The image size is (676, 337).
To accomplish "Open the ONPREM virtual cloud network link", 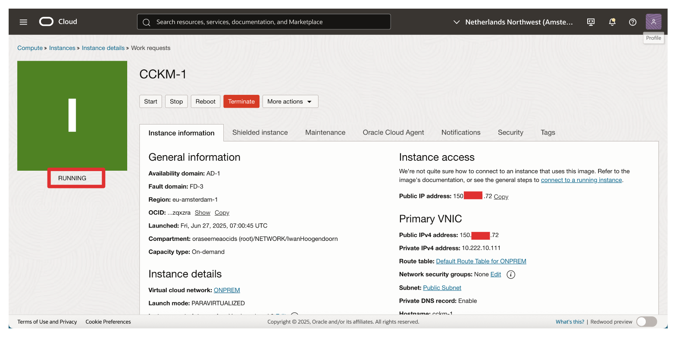I will pos(227,290).
